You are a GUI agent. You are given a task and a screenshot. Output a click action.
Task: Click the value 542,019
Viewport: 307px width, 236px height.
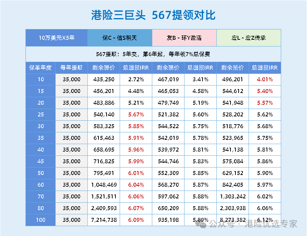pos(168,138)
